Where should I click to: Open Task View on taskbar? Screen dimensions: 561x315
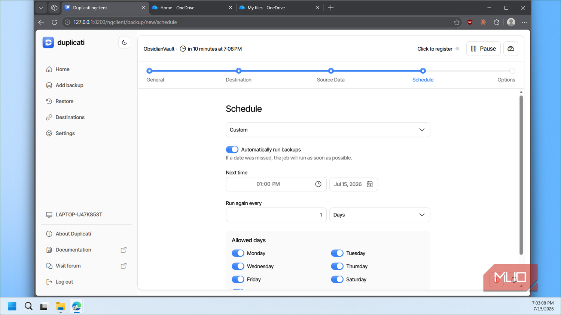(x=44, y=306)
